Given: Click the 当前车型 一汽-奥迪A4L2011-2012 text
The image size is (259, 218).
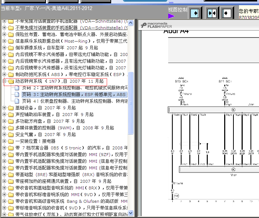Looking at the screenshot, I should tap(47, 8).
